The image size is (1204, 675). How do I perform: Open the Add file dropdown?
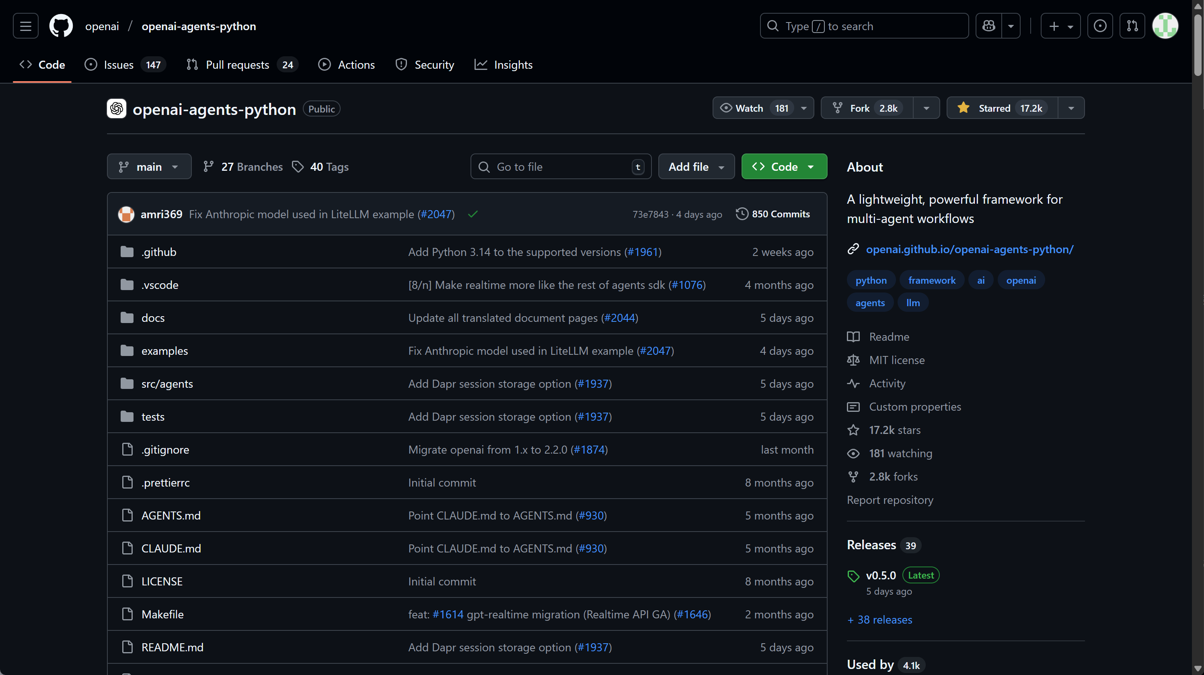tap(697, 167)
